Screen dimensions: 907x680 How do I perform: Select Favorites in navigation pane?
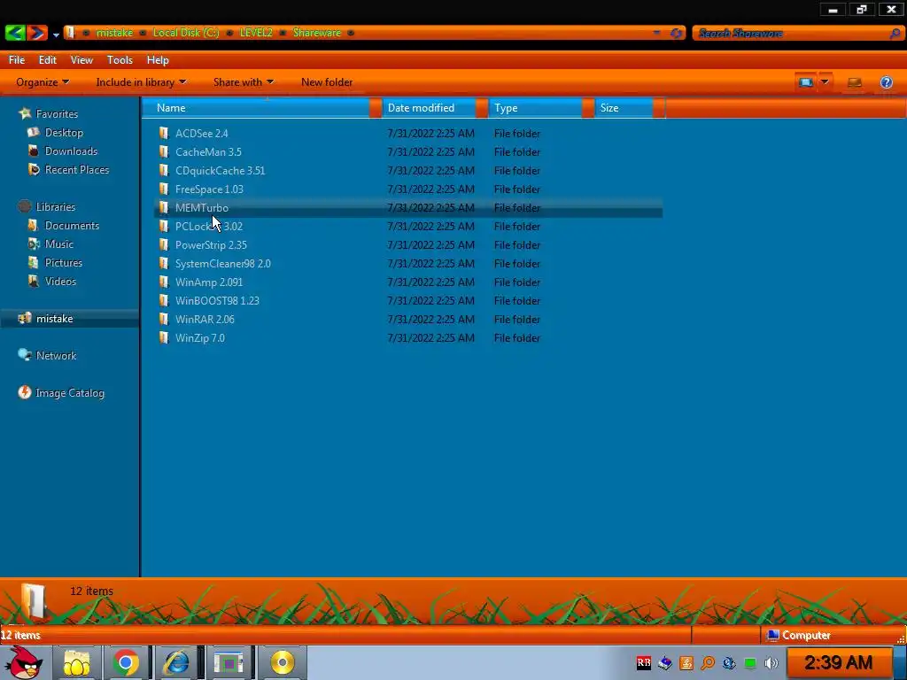point(57,114)
